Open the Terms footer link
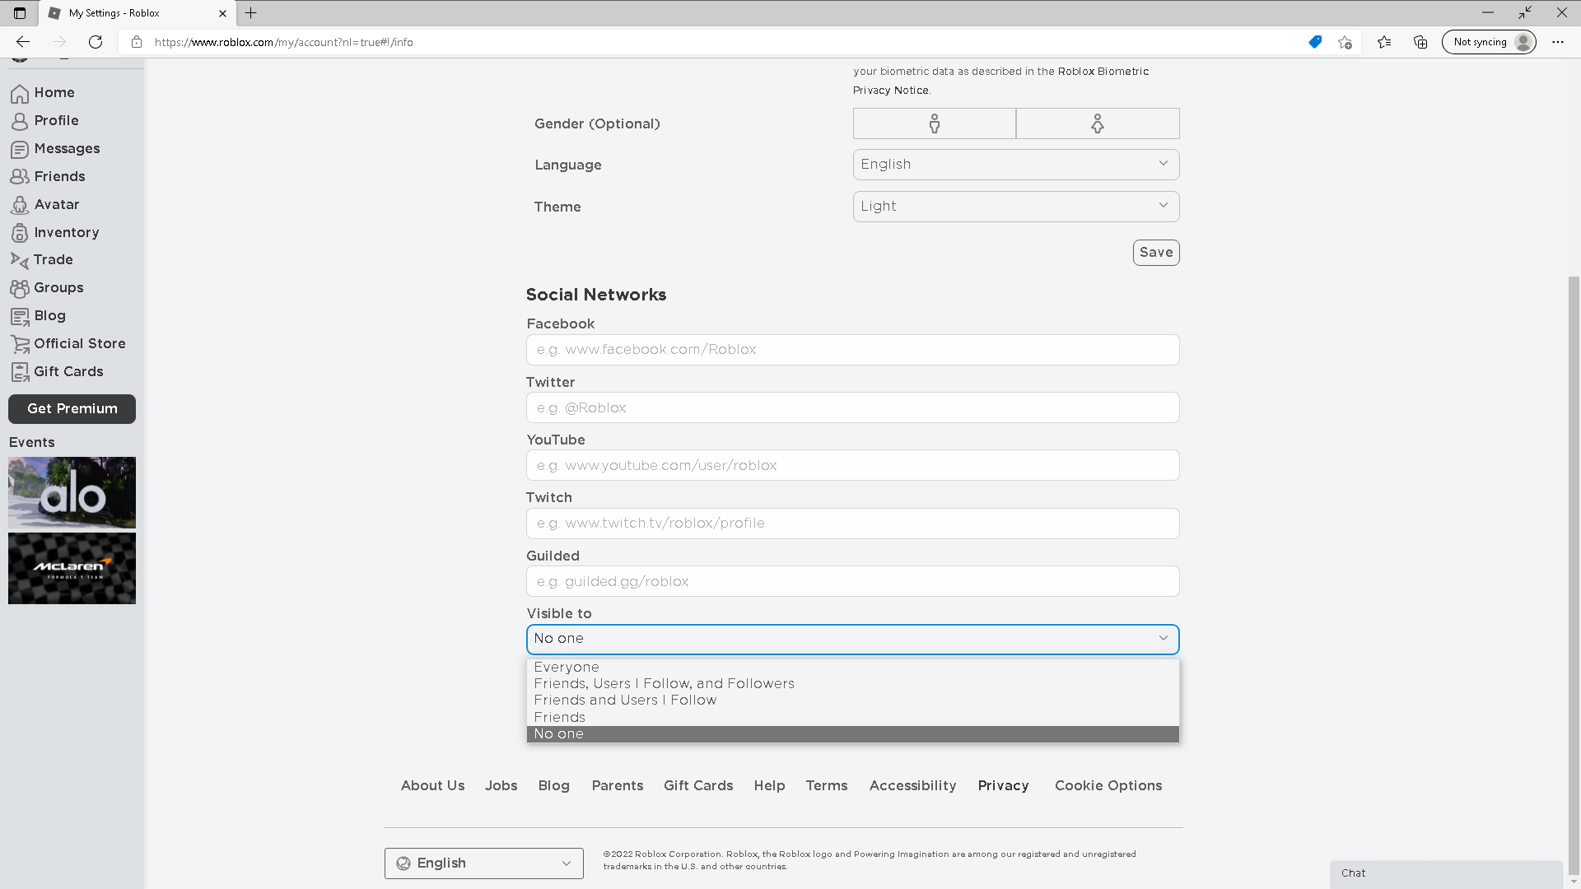 tap(826, 785)
